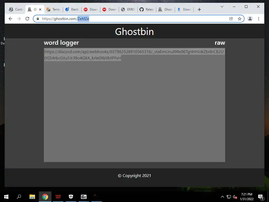Image resolution: width=269 pixels, height=202 pixels.
Task: Switch to the last Down tab
Action: click(184, 9)
